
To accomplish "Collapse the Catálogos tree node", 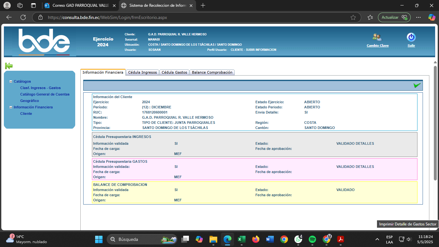I will (11, 82).
